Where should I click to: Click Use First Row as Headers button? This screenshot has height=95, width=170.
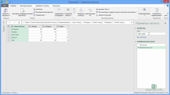116,12
